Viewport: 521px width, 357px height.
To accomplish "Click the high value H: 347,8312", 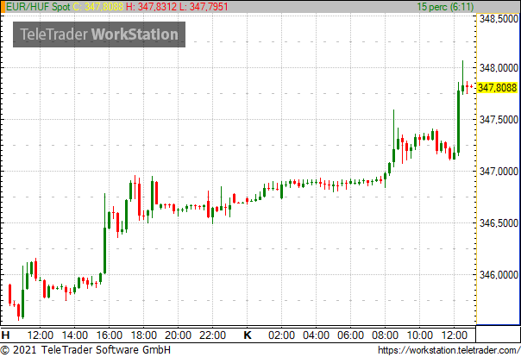I will [x=151, y=7].
